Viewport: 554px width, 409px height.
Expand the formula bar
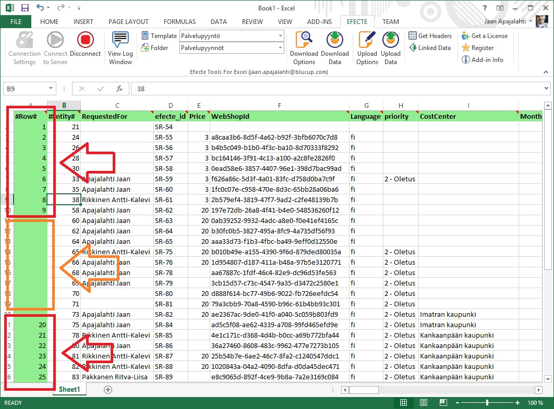point(546,89)
